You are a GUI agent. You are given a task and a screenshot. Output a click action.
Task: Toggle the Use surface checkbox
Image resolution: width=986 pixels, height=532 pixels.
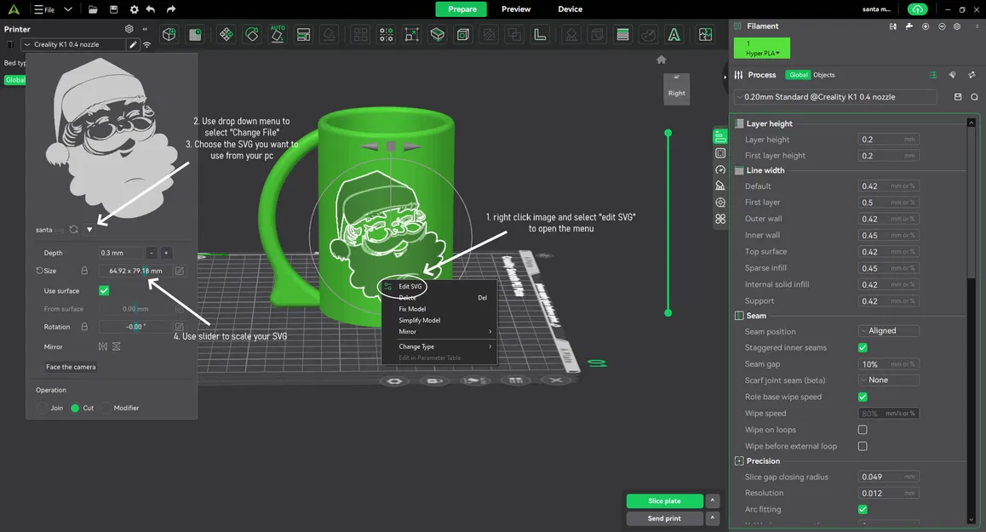click(104, 291)
